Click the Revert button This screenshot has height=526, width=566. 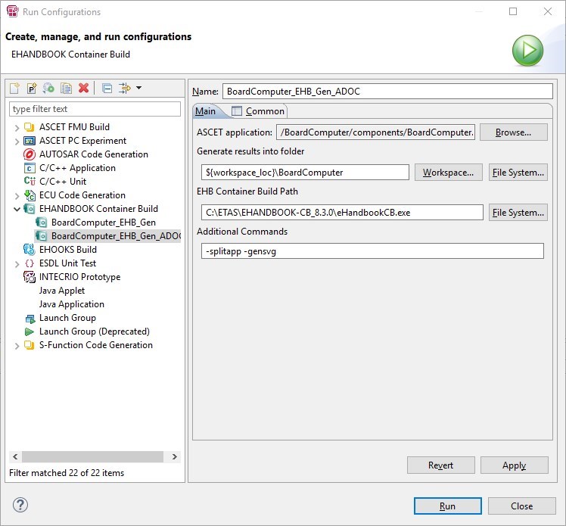(x=440, y=465)
